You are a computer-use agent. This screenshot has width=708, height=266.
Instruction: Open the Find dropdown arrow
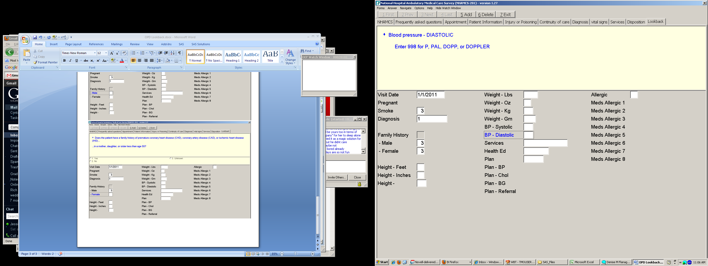313,51
